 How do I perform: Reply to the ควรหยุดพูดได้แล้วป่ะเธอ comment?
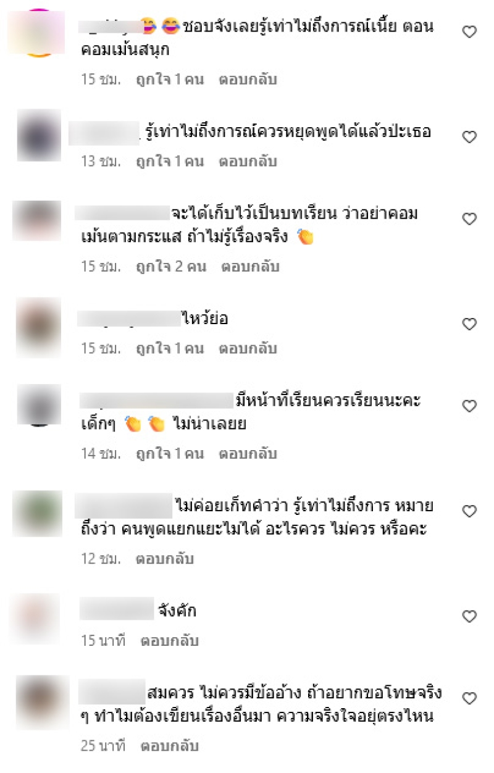pos(248,161)
